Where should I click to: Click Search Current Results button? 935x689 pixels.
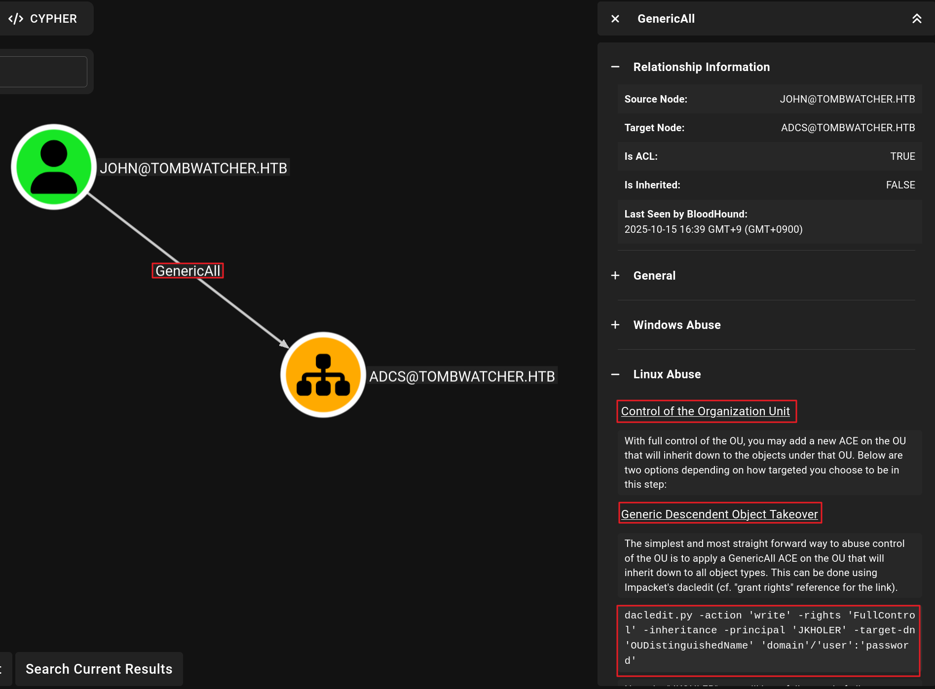click(x=99, y=669)
